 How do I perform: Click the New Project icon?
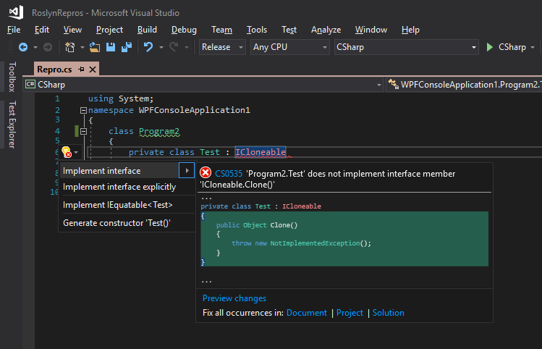70,47
